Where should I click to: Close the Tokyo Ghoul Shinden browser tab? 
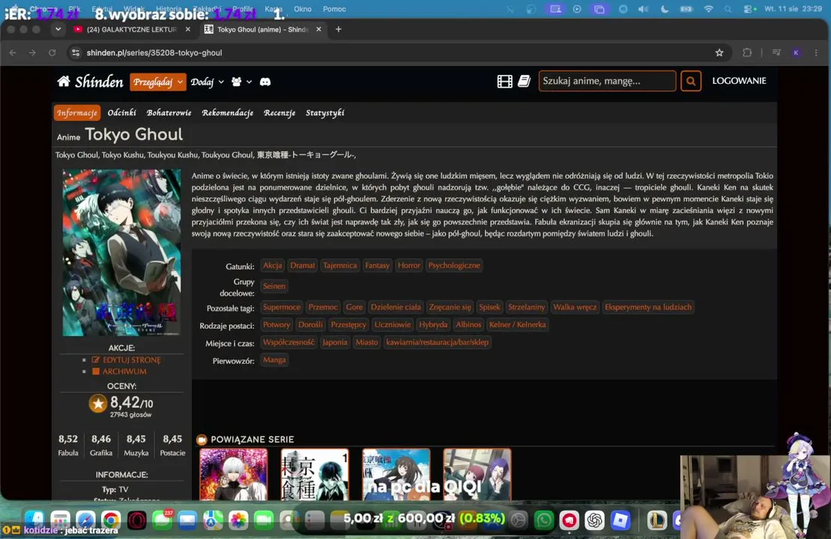point(318,30)
